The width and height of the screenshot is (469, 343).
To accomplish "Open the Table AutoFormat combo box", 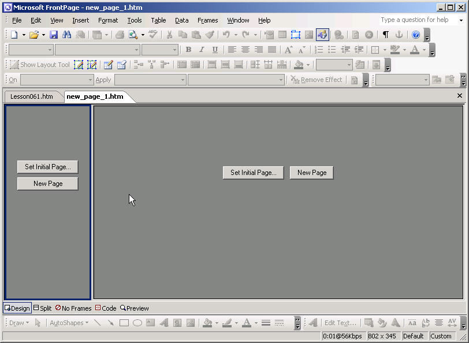I will tap(334, 65).
